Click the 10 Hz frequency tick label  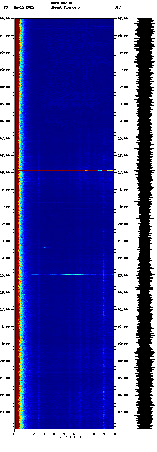[114, 434]
